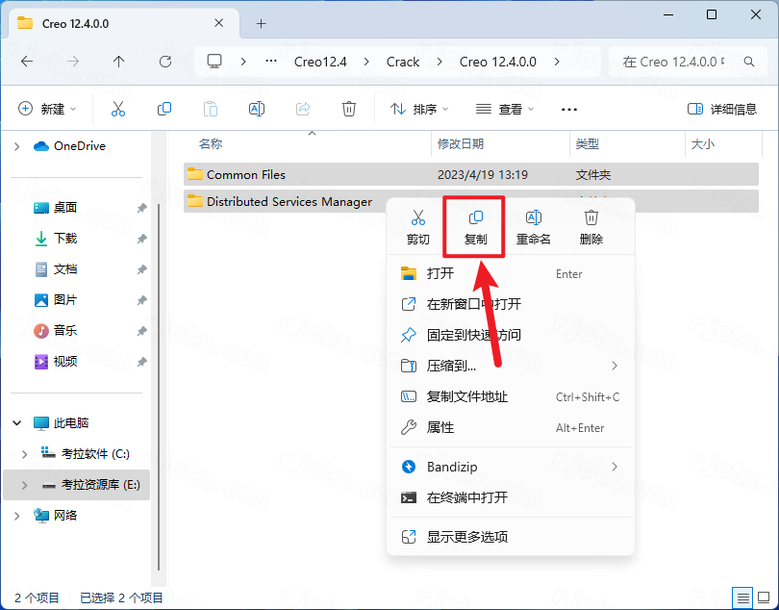Click the navigation pane vertical scrollbar
The width and height of the screenshot is (779, 610).
(x=159, y=388)
